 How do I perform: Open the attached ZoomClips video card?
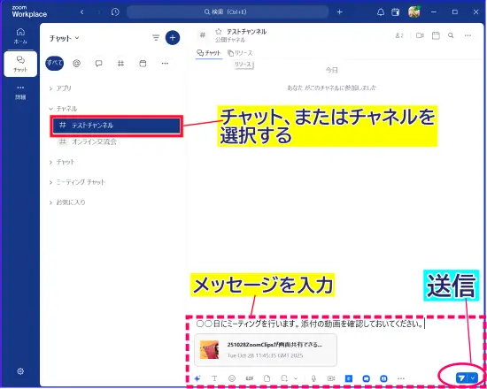coord(266,350)
